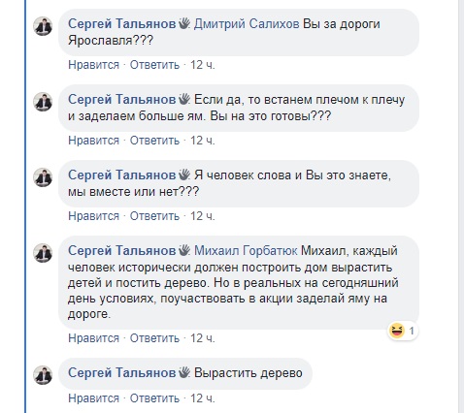This screenshot has width=464, height=413.
Task: Like the 'Вы за дороги Ярославля' comment
Action: coord(93,65)
